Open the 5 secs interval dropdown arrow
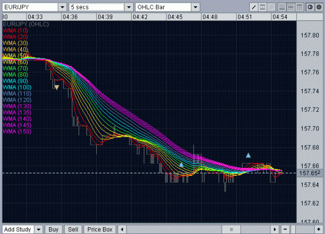This screenshot has width=325, height=234. 129,7
